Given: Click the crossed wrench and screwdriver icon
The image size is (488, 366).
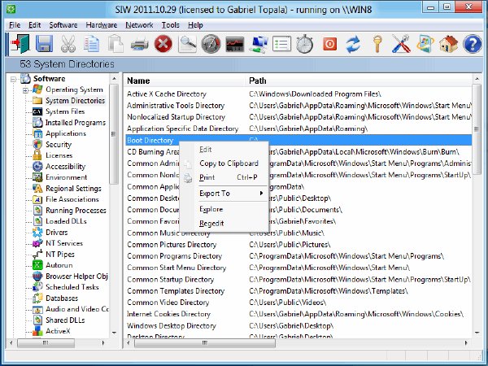Looking at the screenshot, I should [401, 44].
